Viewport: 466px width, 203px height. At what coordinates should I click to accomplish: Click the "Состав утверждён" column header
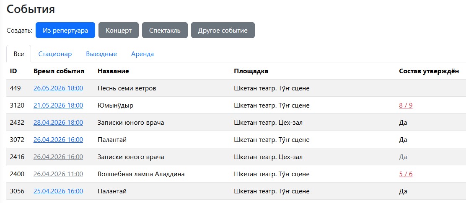point(429,71)
